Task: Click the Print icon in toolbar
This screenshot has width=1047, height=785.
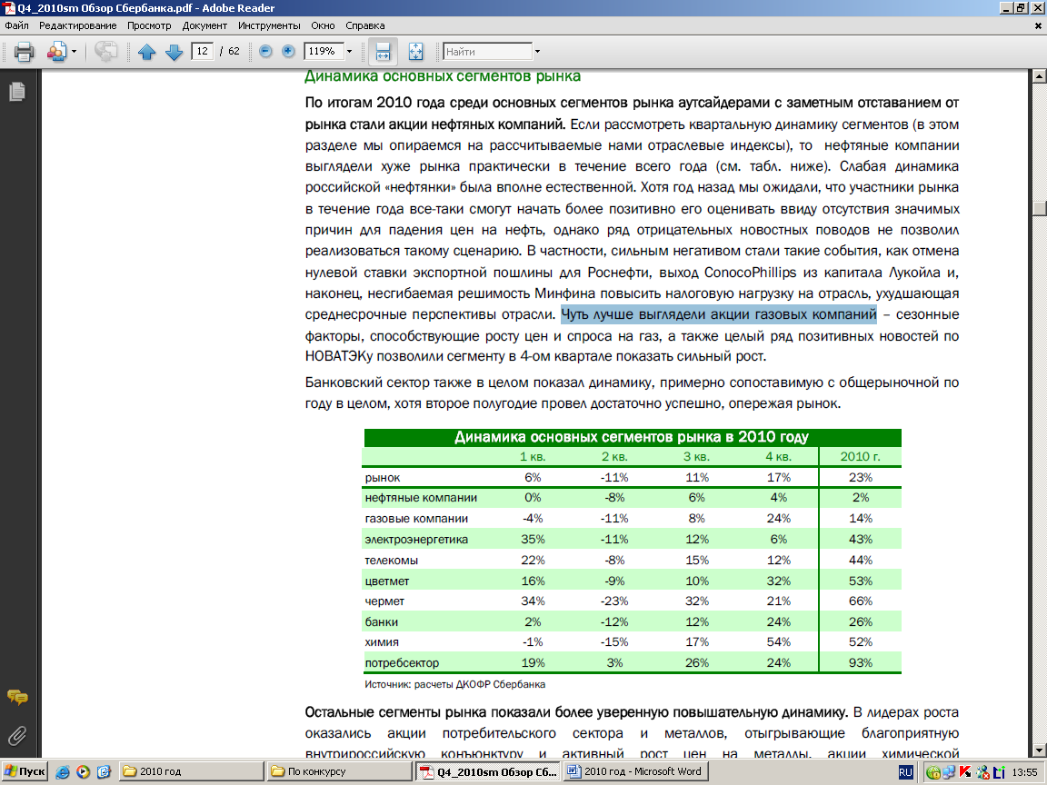Action: (x=24, y=52)
